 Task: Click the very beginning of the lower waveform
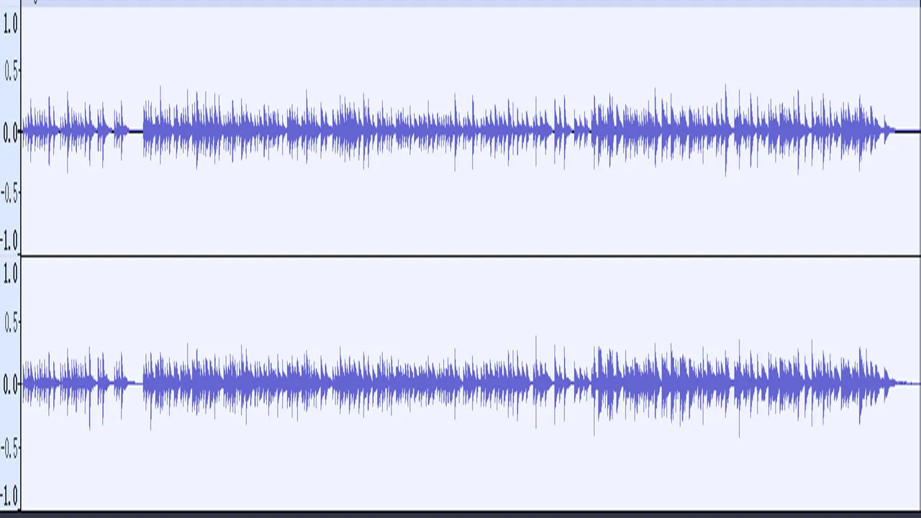(x=24, y=383)
